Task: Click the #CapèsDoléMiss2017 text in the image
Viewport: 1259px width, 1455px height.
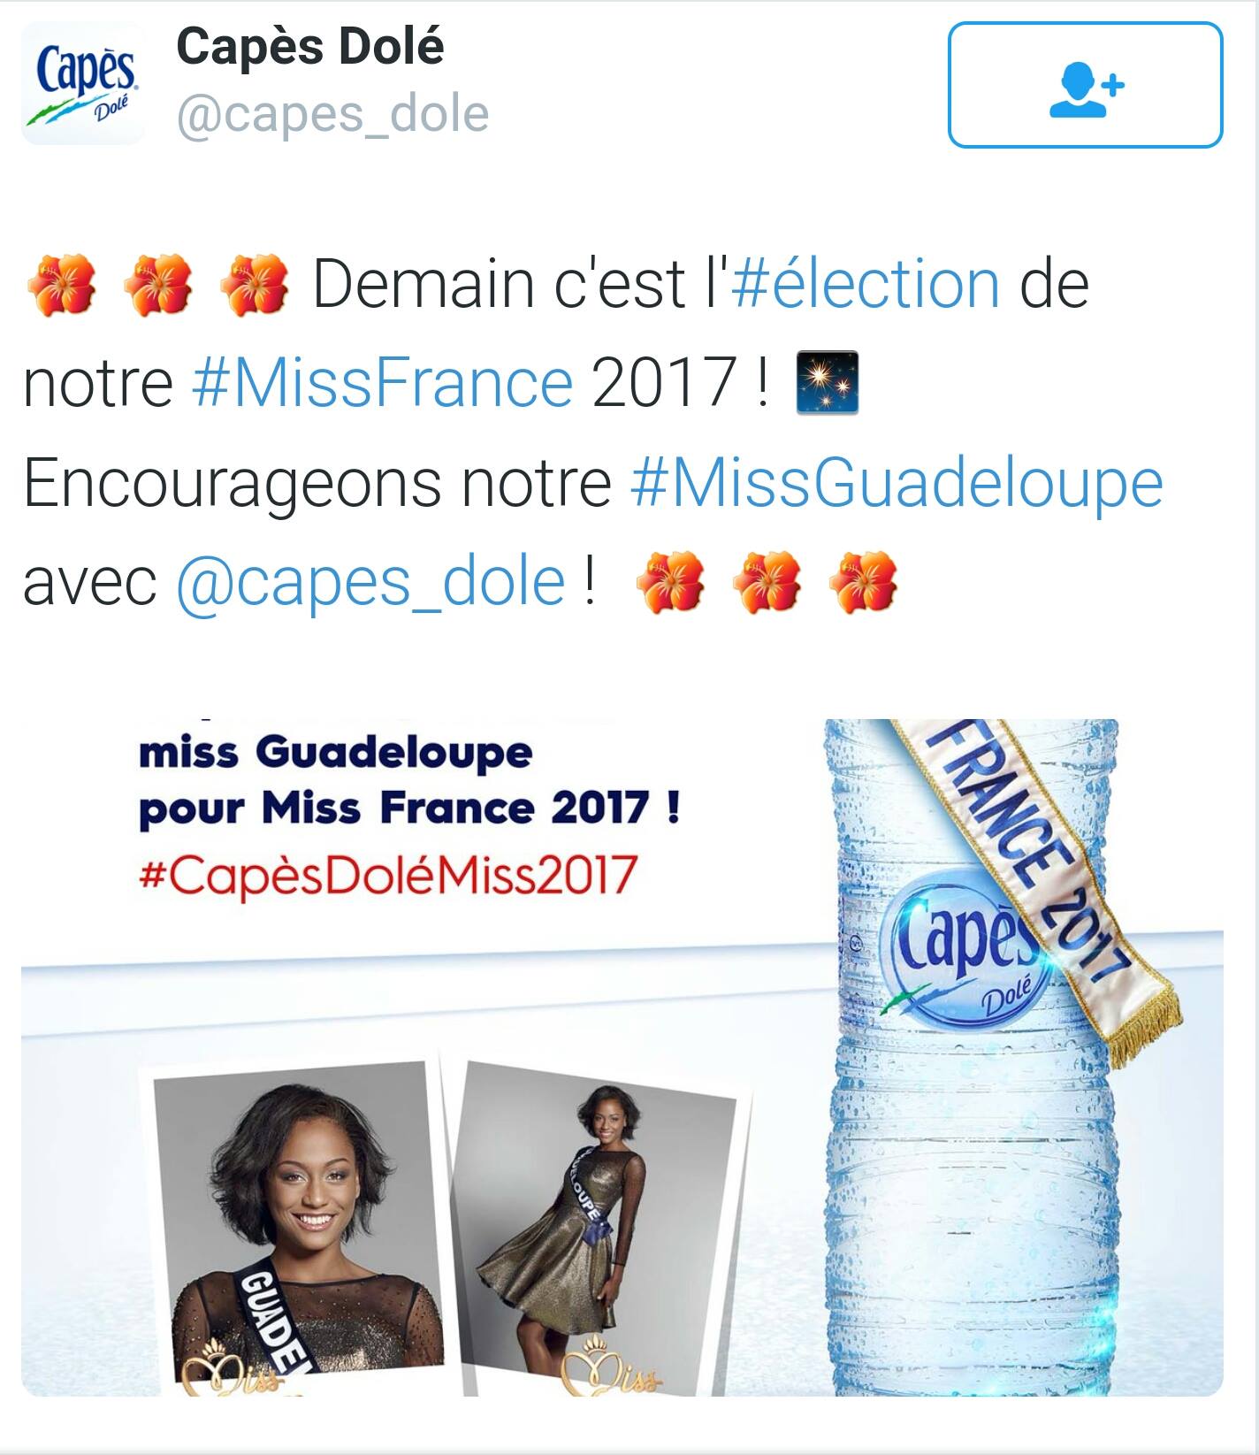Action: [x=388, y=874]
